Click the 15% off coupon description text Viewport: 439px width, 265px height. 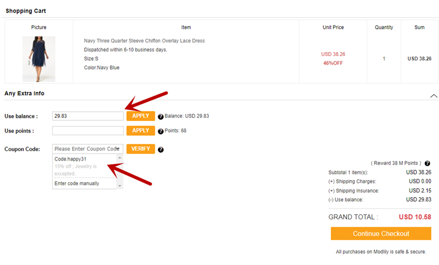(x=75, y=170)
